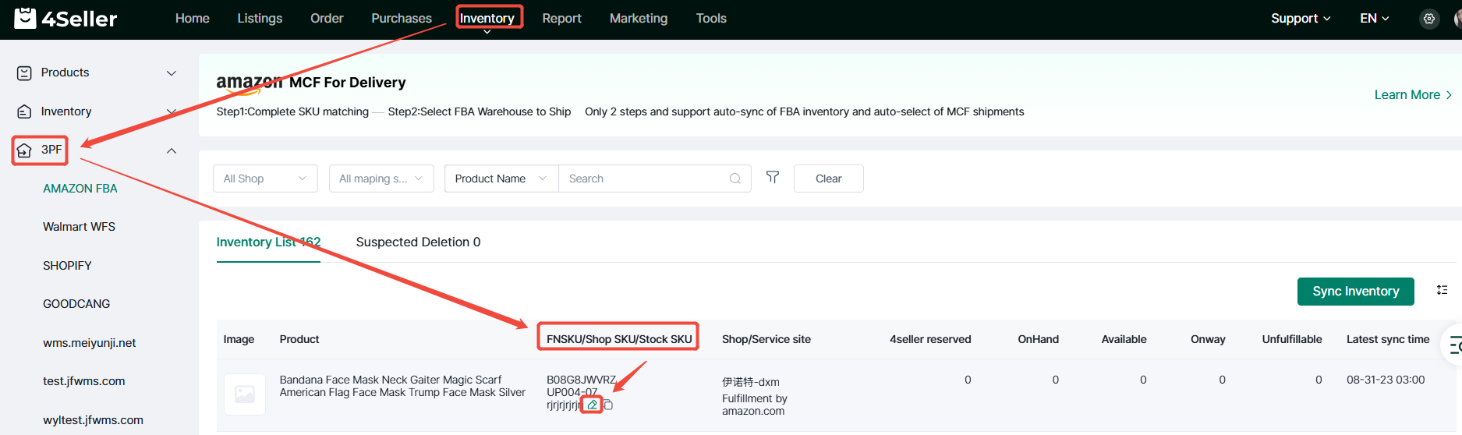The image size is (1462, 435).
Task: Select SHOPIFY in sidebar
Action: click(x=67, y=266)
